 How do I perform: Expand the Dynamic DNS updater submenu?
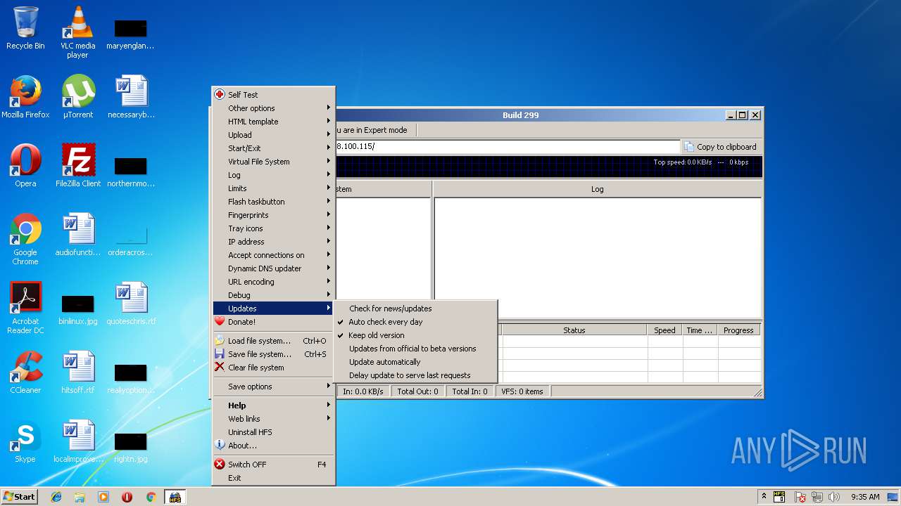pos(274,268)
